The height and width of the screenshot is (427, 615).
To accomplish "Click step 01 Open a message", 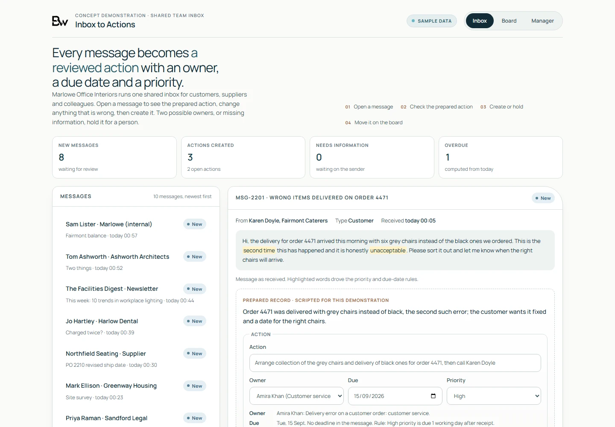I will (x=369, y=107).
